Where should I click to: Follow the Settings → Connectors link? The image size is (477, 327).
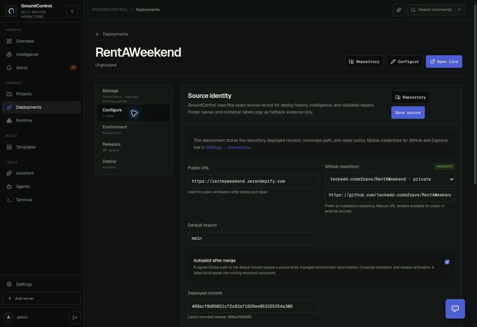click(x=228, y=147)
